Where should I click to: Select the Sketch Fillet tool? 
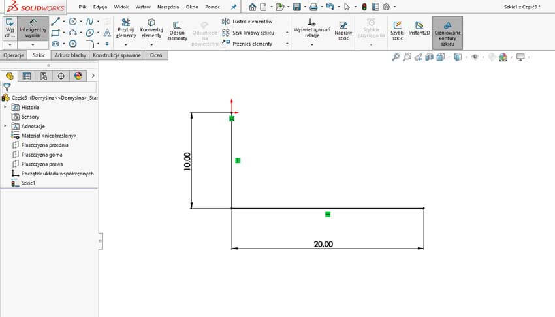(90, 44)
